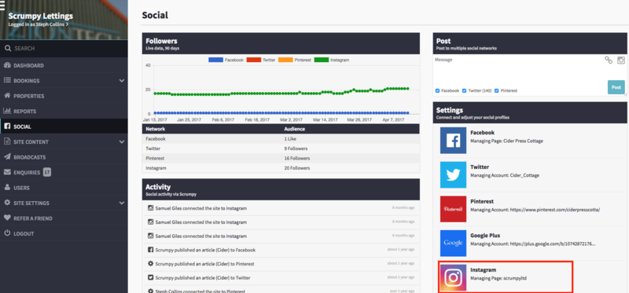Disable the Pinterest post checkbox
Viewport: 629px width, 293px height.
(x=497, y=90)
